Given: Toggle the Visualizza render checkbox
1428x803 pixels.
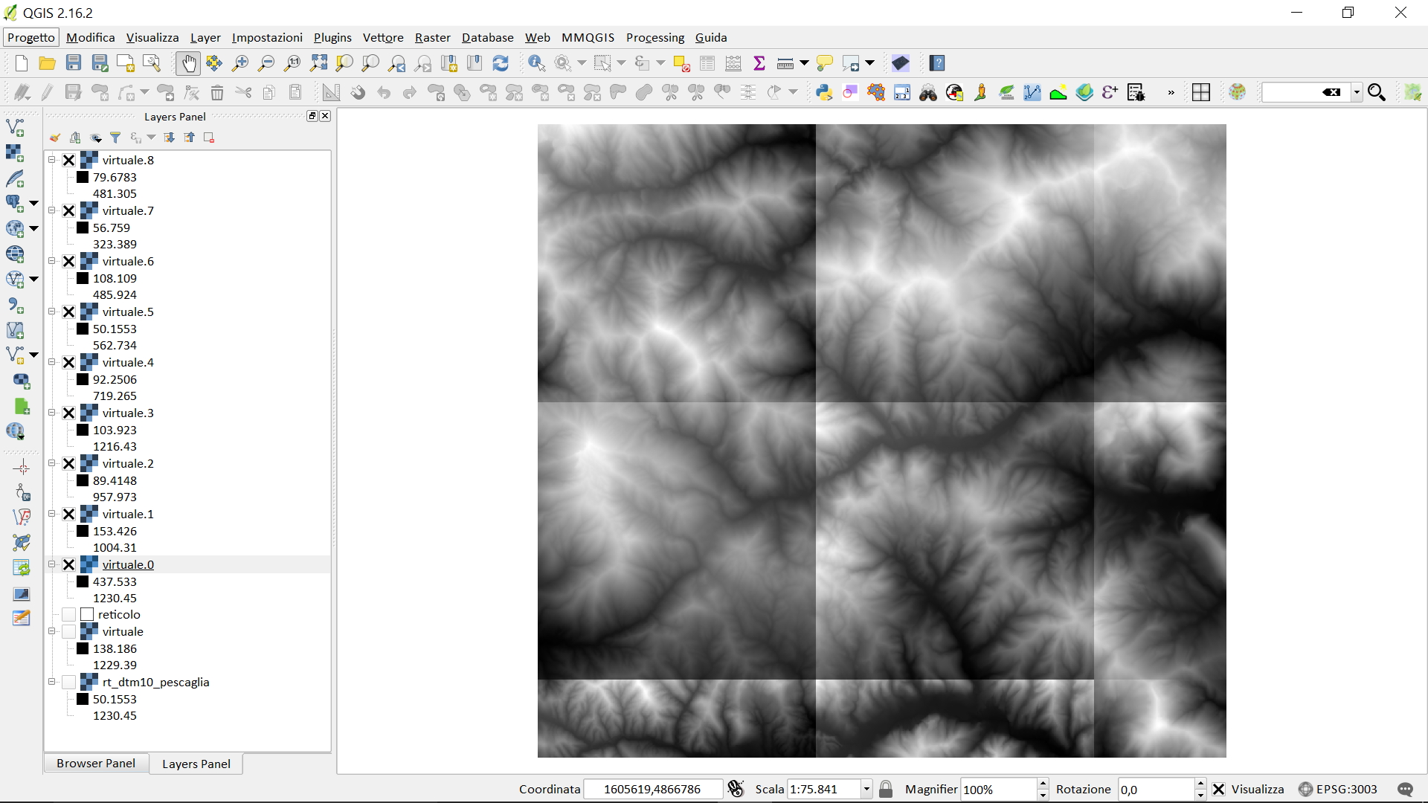Looking at the screenshot, I should point(1218,790).
